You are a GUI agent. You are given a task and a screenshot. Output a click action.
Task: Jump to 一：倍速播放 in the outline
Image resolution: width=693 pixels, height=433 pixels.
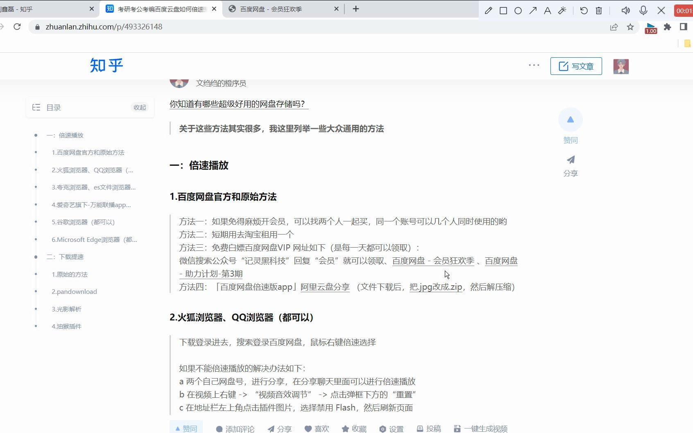(x=65, y=135)
